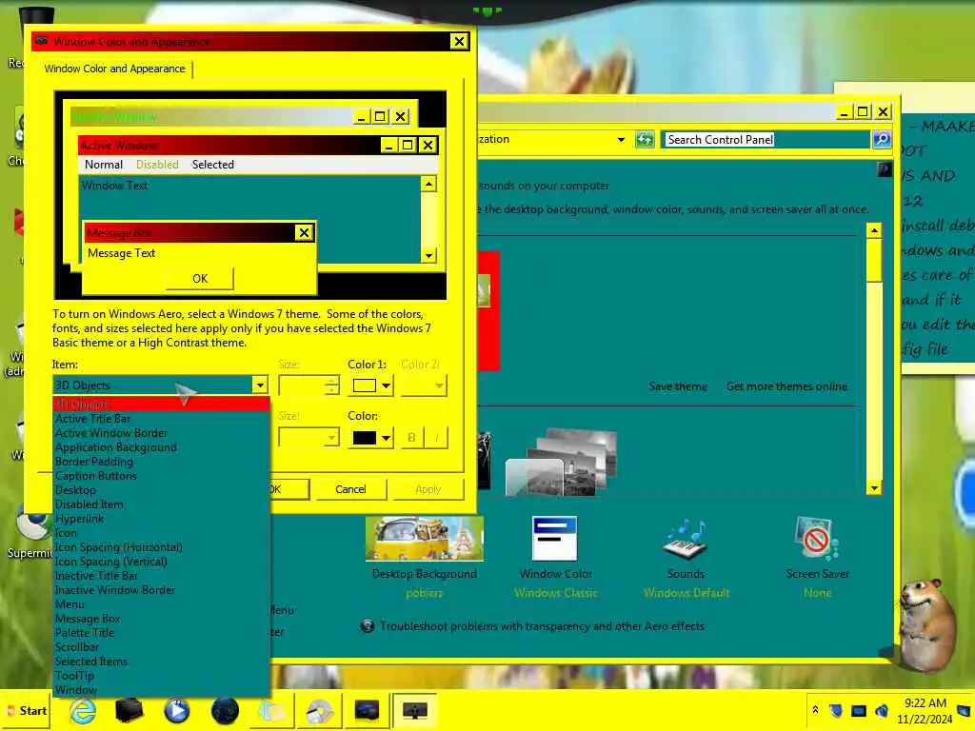Click Normal menu in preview window

point(103,164)
